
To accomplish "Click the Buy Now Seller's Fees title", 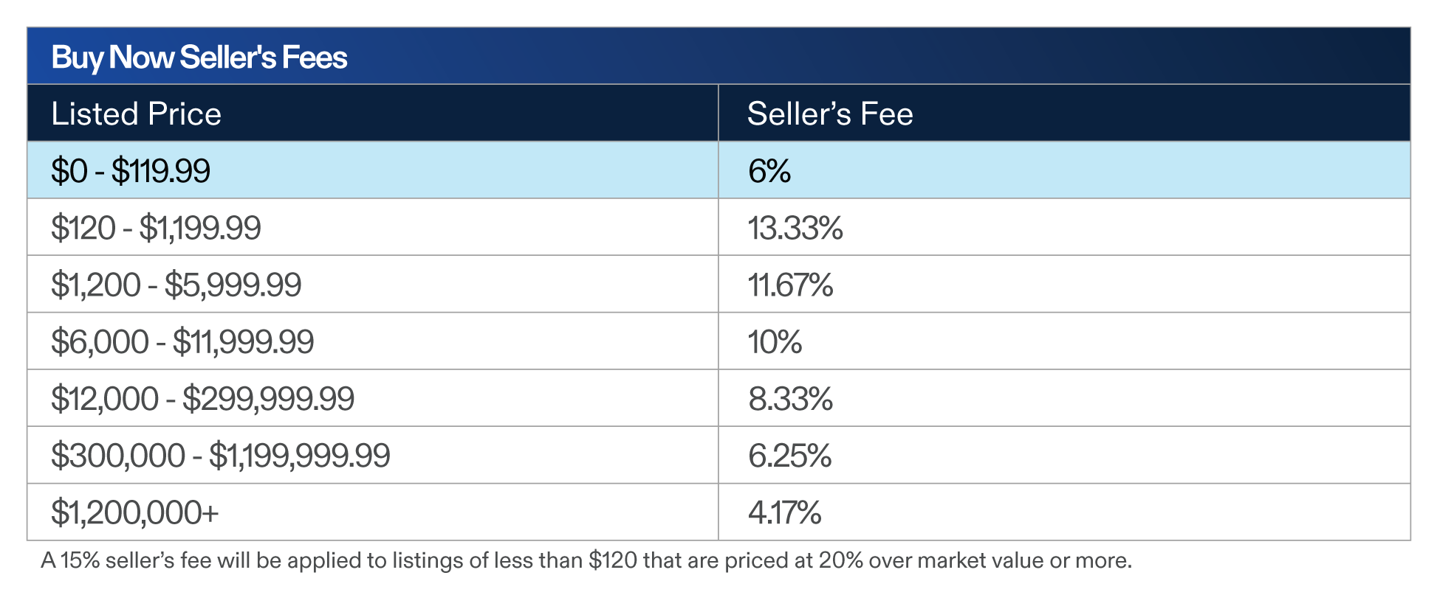I will click(x=199, y=58).
